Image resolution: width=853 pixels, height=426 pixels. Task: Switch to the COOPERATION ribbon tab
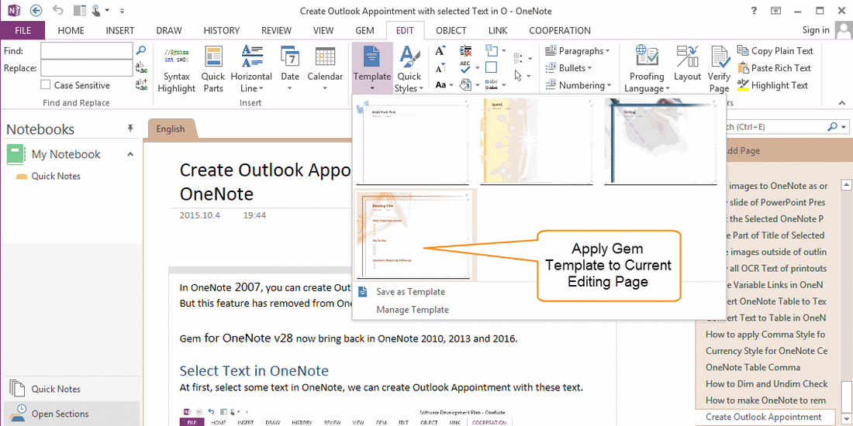pyautogui.click(x=560, y=30)
